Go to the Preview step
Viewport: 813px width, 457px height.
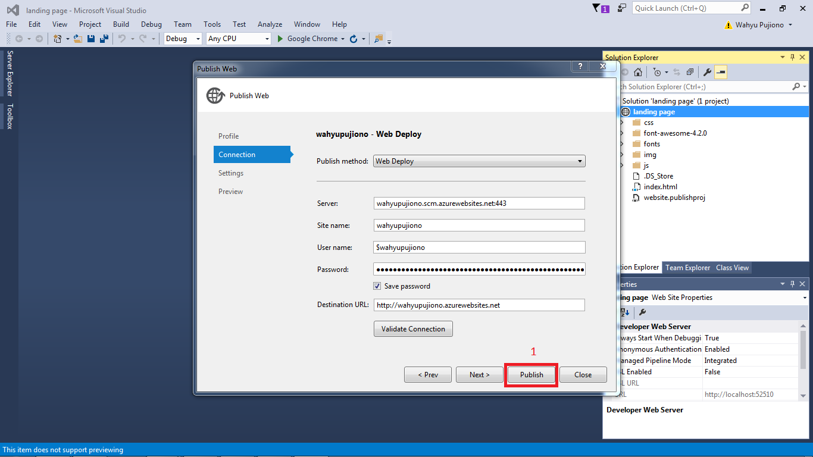coord(230,192)
